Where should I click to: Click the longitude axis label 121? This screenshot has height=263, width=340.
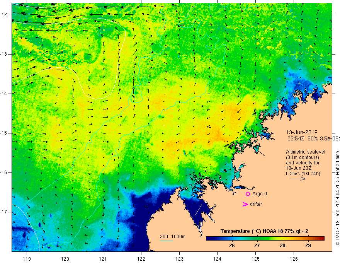(x=103, y=259)
